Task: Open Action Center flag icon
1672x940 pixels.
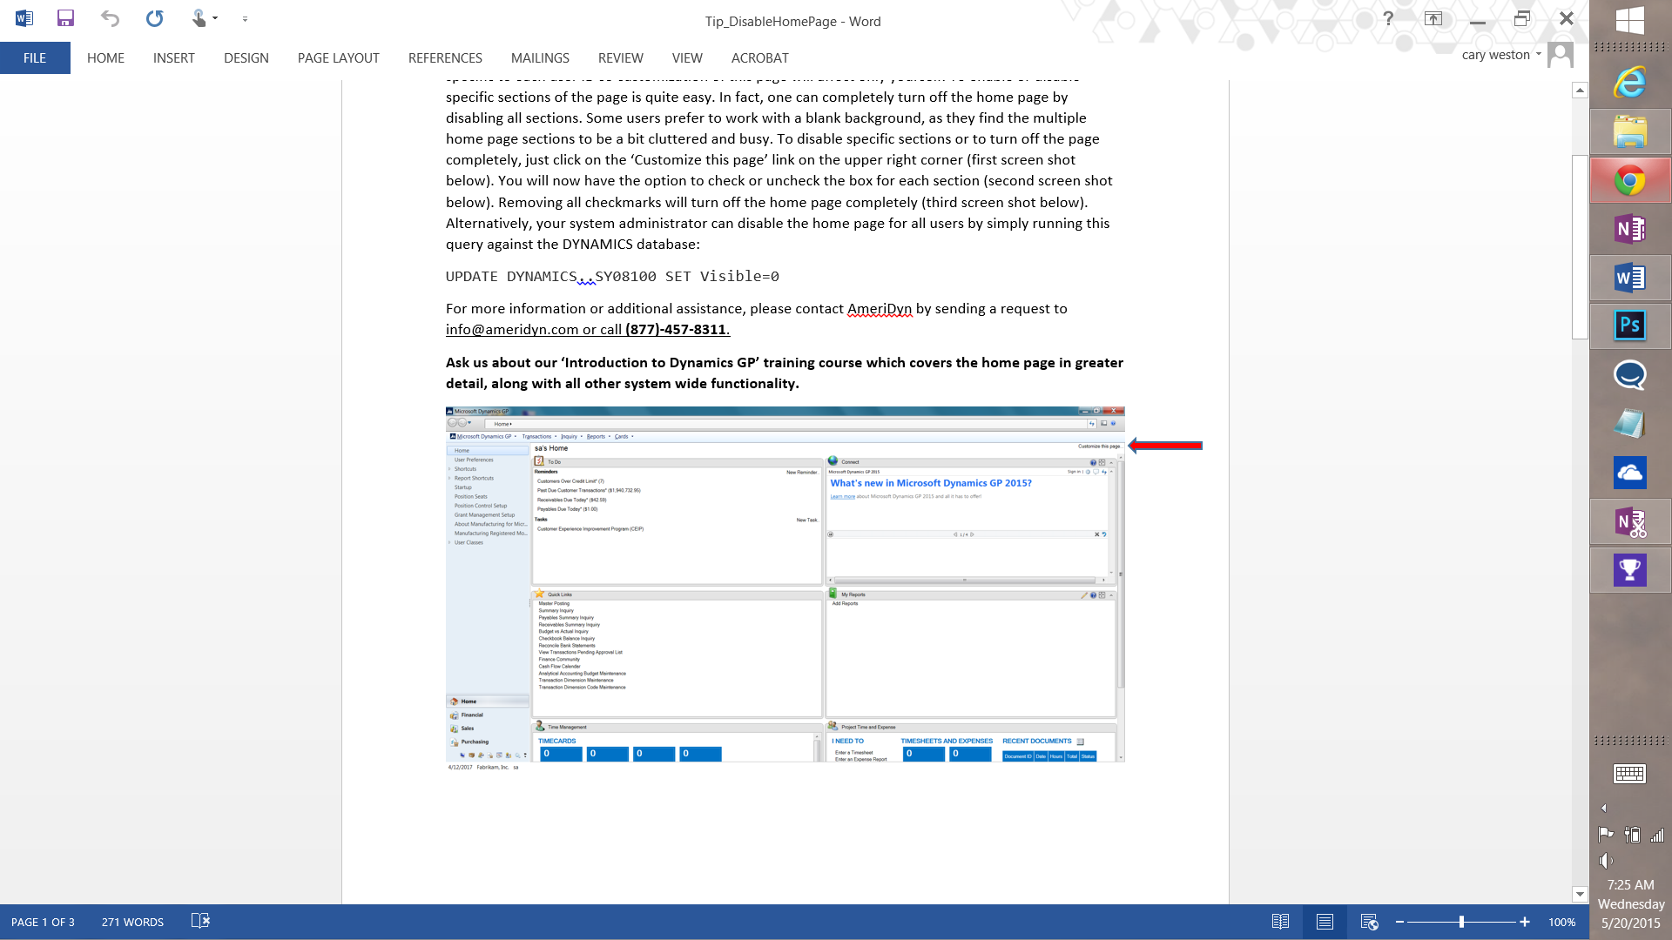Action: (x=1606, y=835)
